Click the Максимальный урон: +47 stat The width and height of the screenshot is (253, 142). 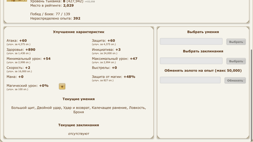115,59
